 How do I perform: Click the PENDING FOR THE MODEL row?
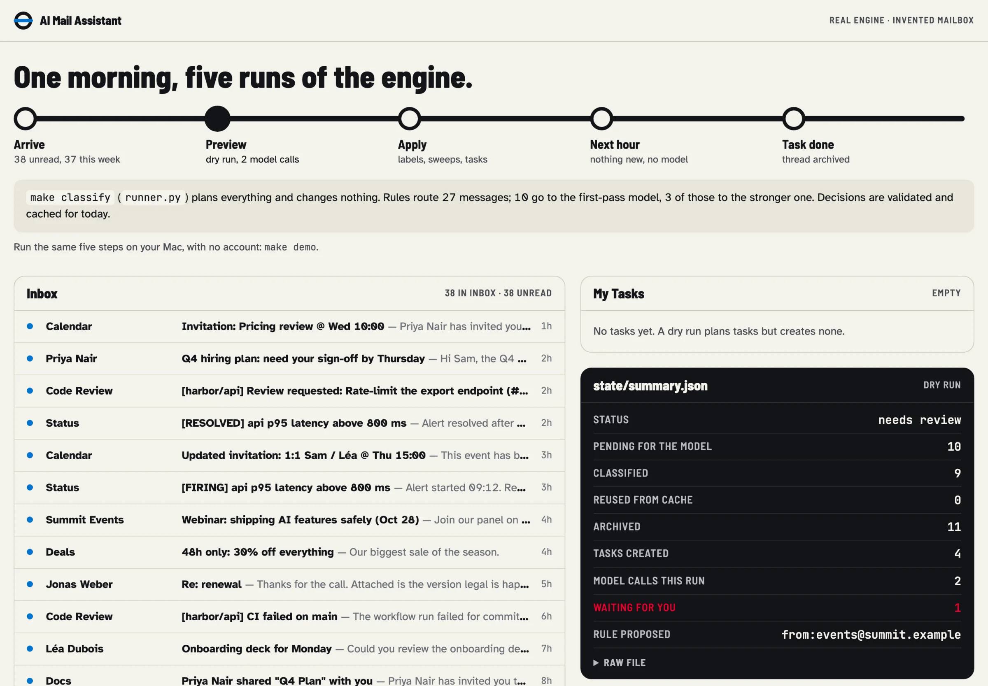click(777, 446)
